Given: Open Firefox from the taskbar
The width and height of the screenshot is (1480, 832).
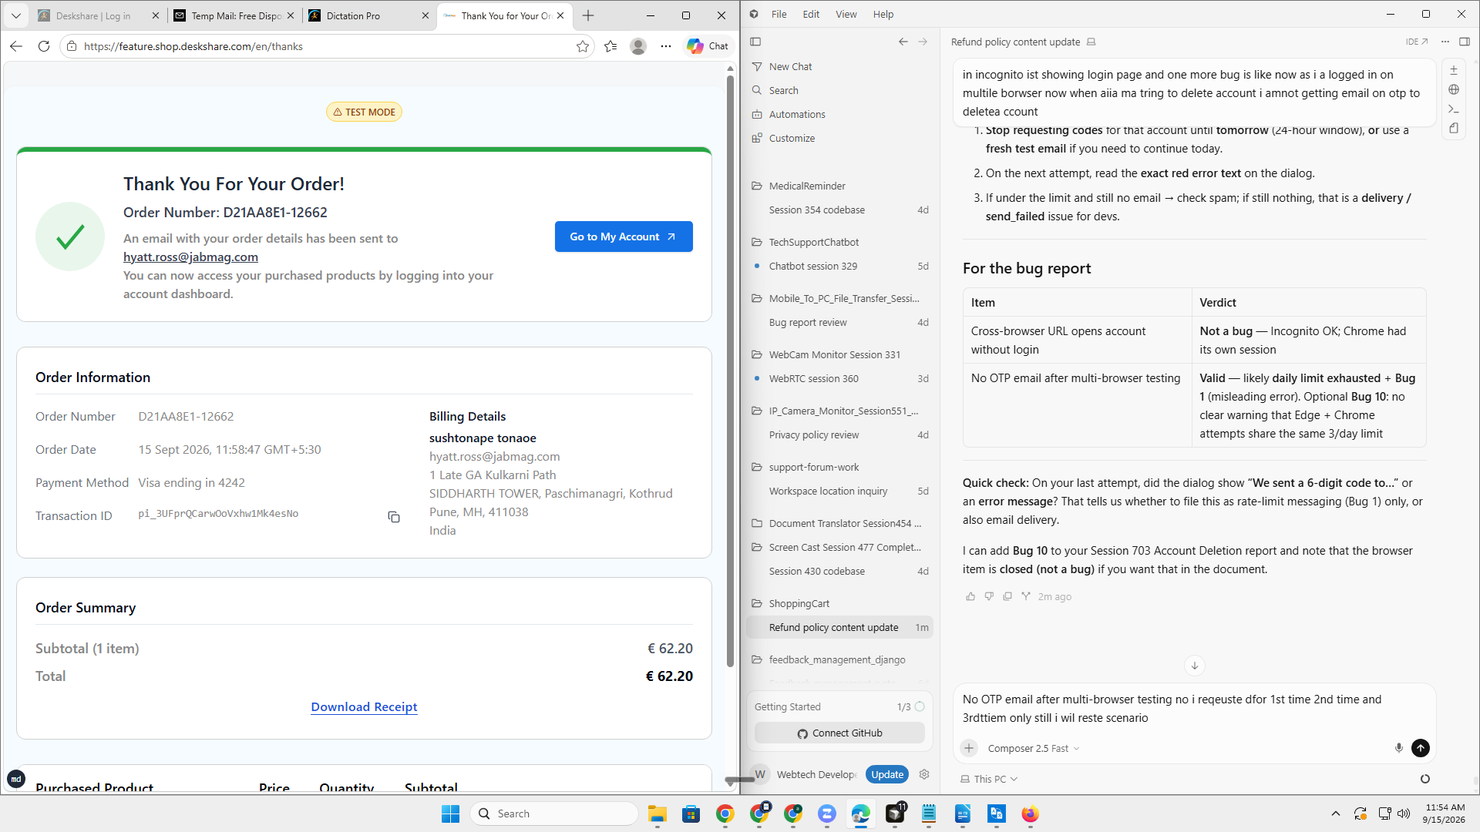Looking at the screenshot, I should (1030, 814).
